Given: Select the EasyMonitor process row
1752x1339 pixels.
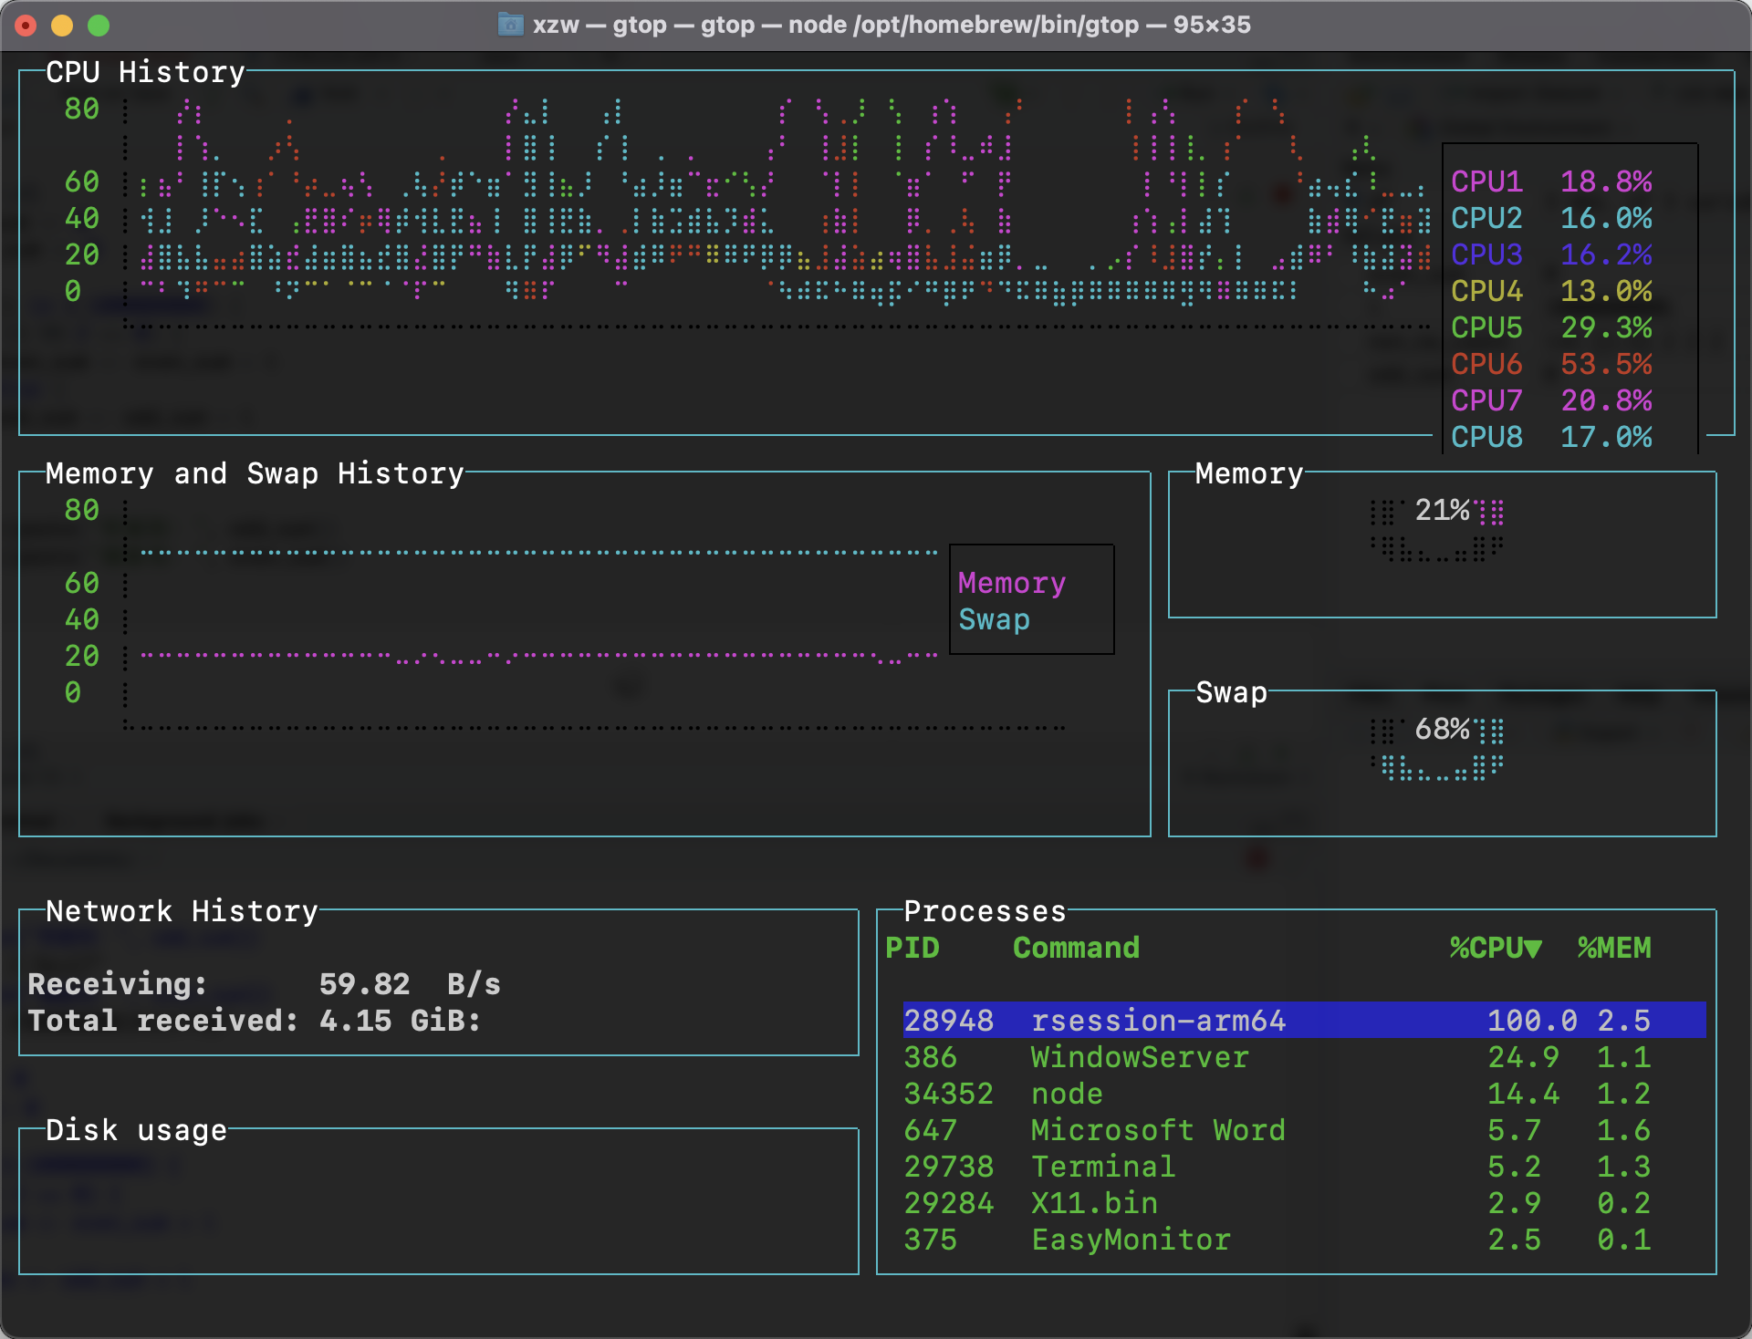Looking at the screenshot, I should [1304, 1240].
